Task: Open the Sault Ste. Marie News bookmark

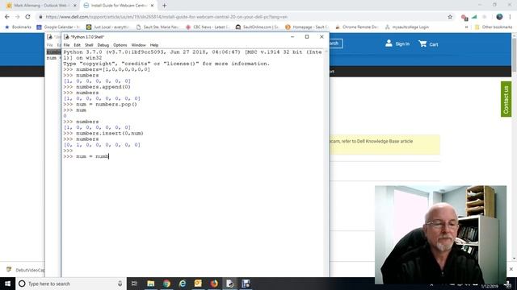Action: tap(158, 27)
